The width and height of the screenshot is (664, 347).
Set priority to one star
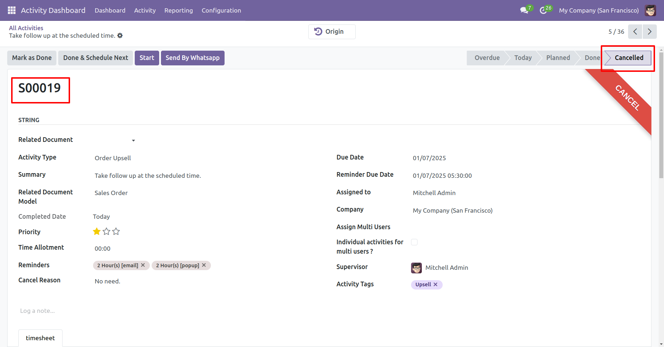pos(97,232)
